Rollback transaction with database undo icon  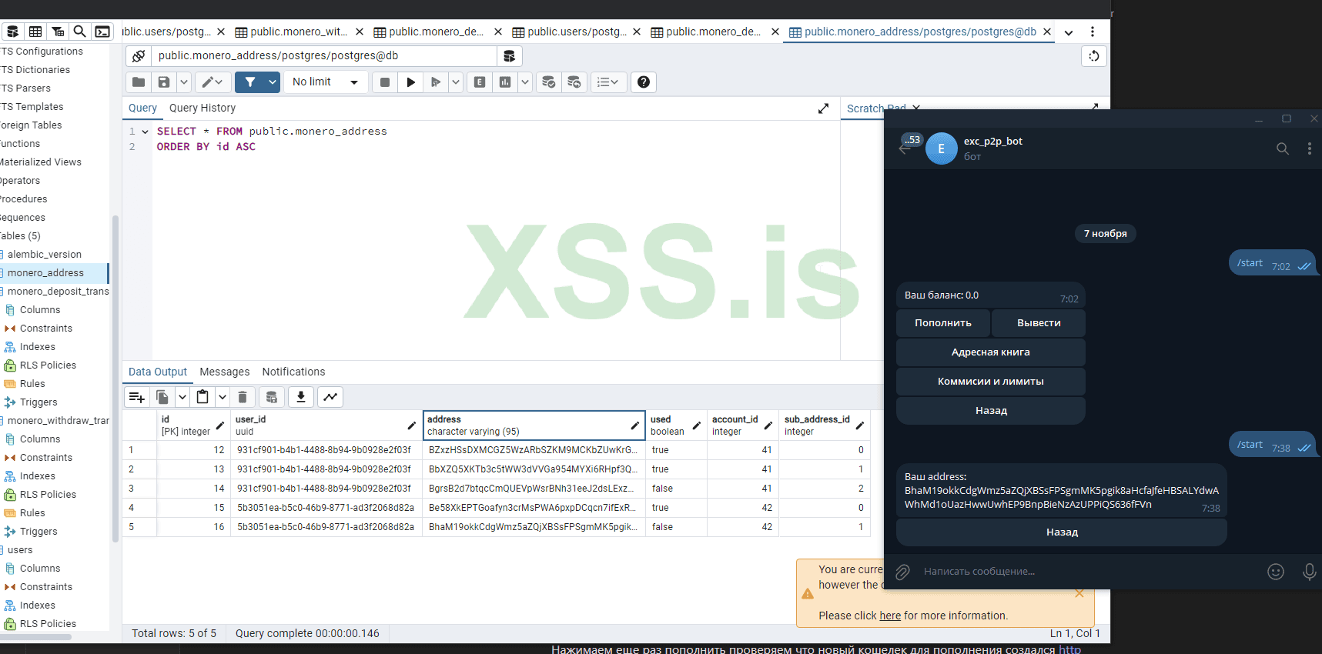coord(574,82)
